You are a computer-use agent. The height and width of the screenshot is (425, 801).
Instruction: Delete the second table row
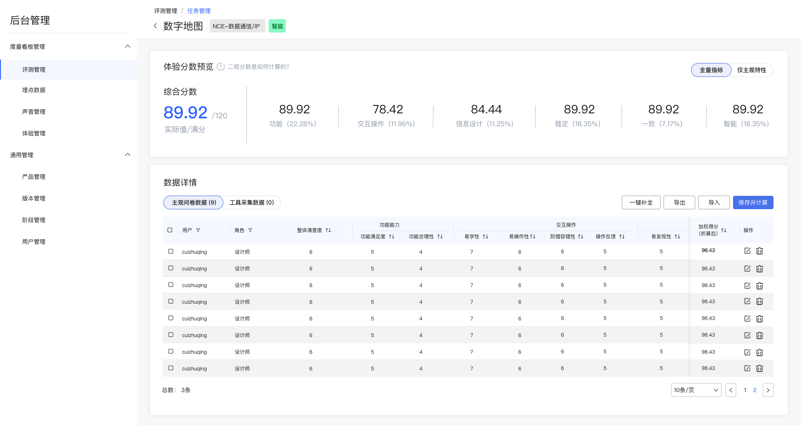[x=760, y=268]
